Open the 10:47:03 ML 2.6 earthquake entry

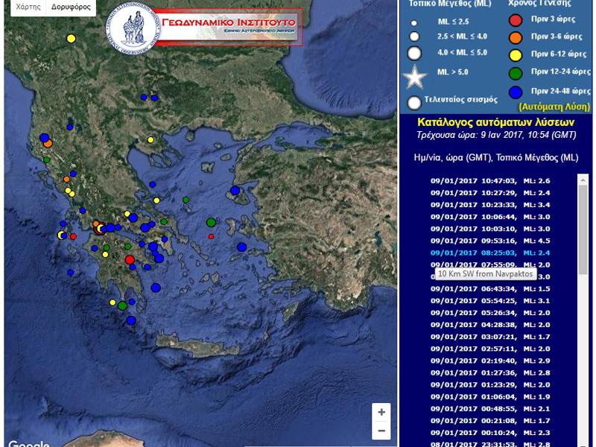pyautogui.click(x=490, y=181)
